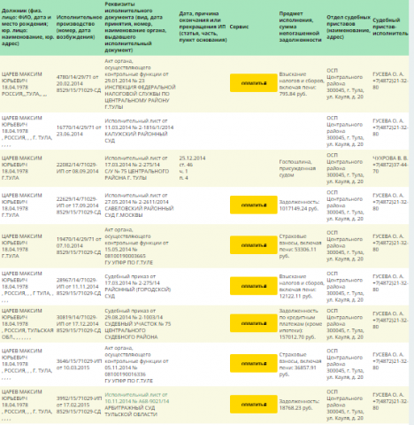Select the 25.12.2014 ст. 46 termination cell
Screen dimensions: 414x425
coord(193,168)
